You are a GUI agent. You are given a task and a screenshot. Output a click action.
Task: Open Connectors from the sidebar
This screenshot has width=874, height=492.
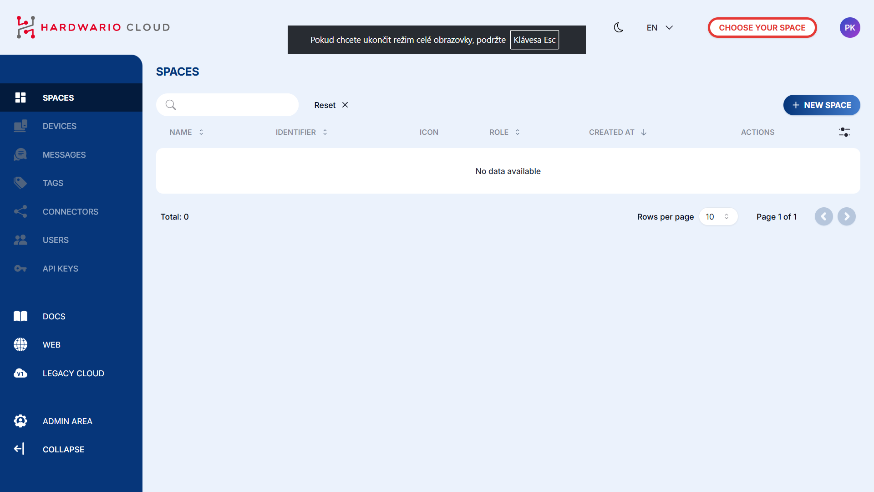click(71, 212)
